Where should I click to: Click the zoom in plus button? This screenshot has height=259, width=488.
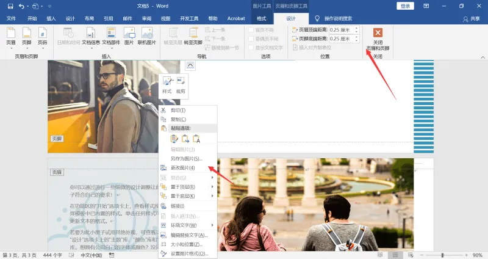[x=466, y=255]
